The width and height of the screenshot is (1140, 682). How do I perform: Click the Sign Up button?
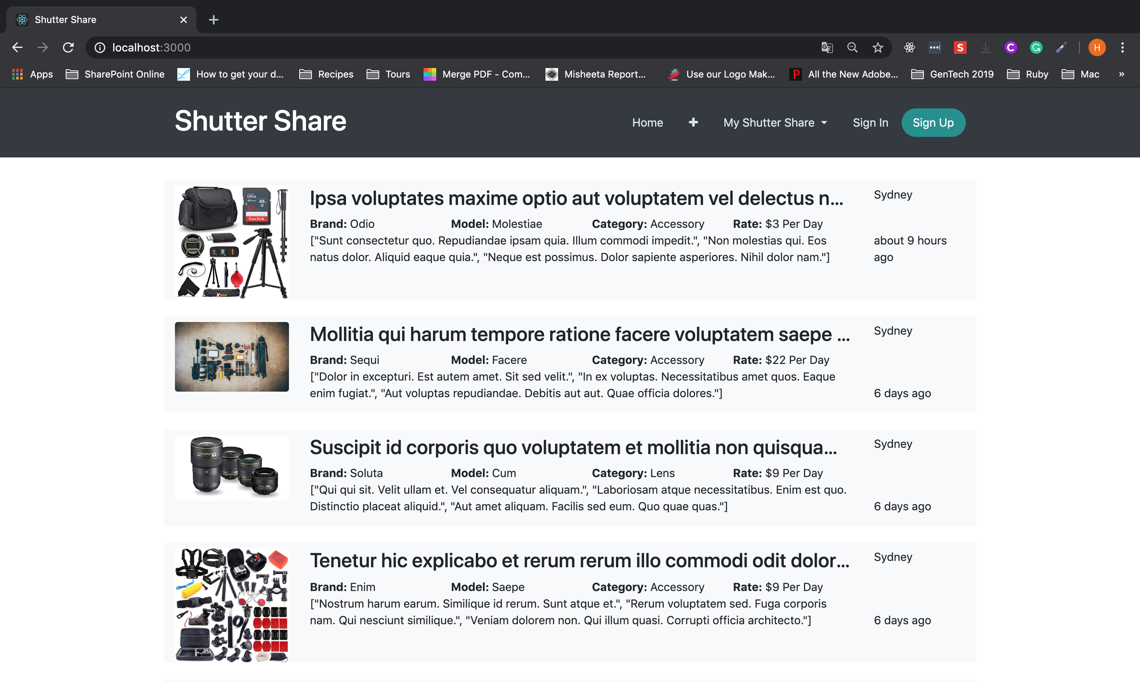tap(933, 123)
